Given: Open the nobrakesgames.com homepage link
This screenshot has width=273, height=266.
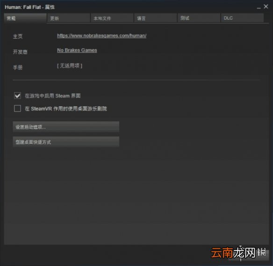Looking at the screenshot, I should click(102, 36).
